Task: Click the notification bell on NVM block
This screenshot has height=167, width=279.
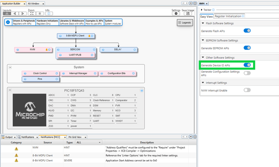Action: tap(46, 50)
